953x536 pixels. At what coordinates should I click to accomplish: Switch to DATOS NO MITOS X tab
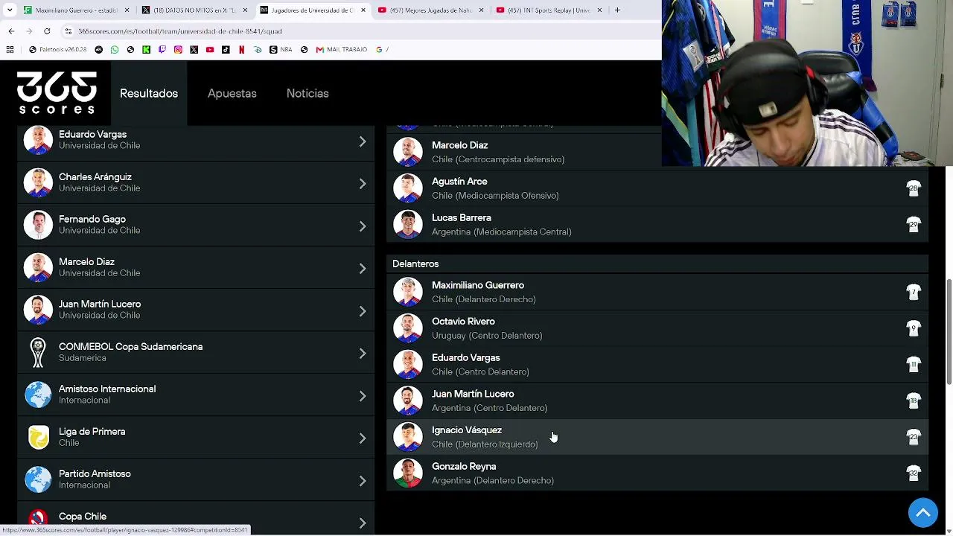click(x=194, y=10)
